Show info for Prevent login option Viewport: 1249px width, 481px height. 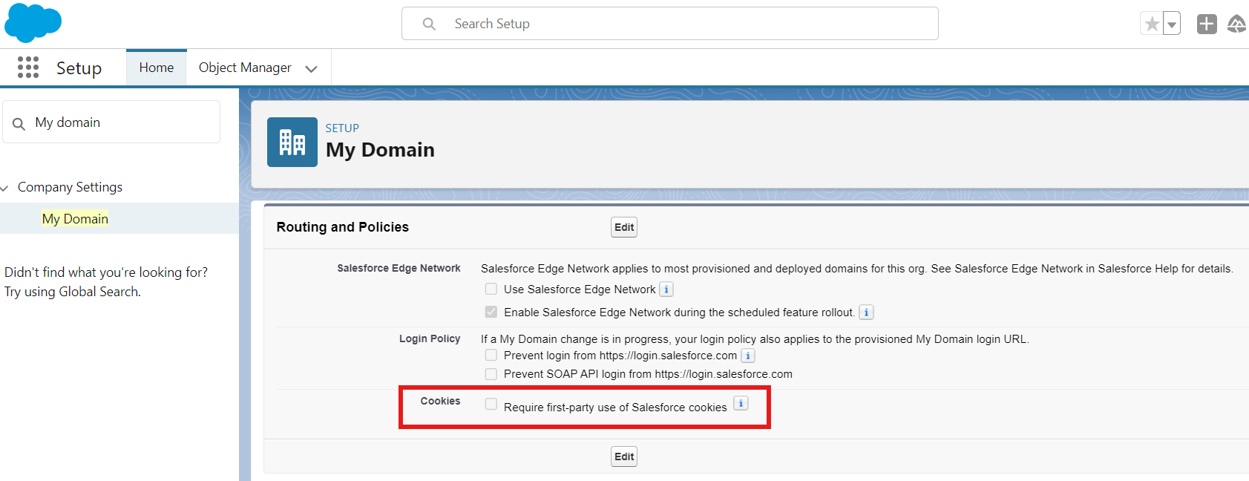point(748,356)
